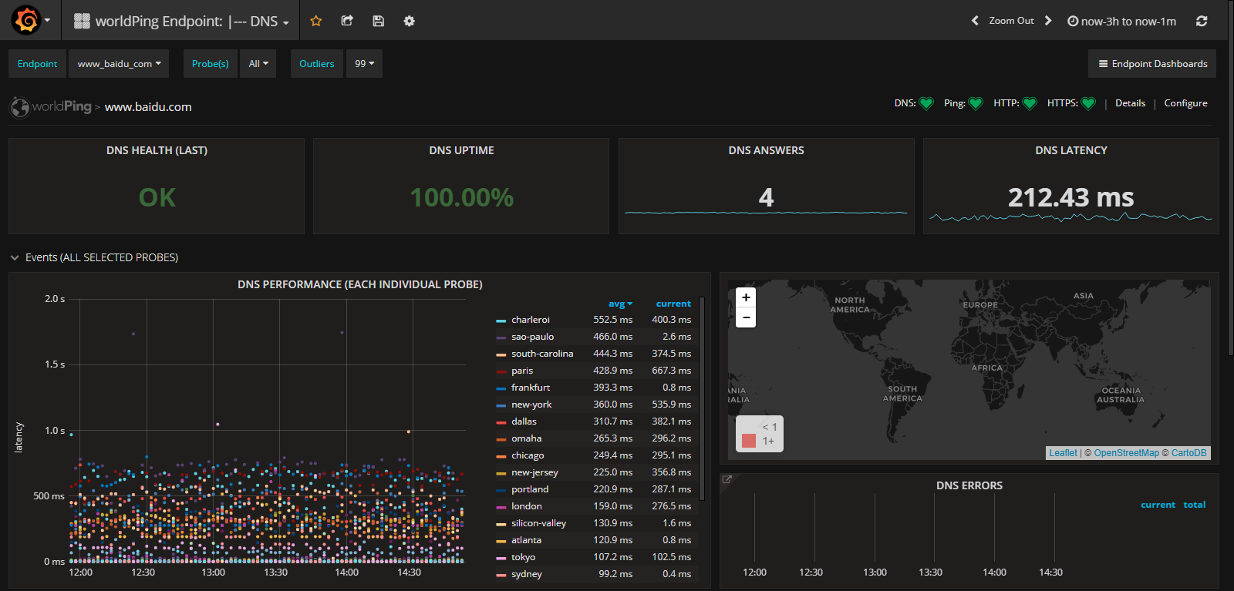The height and width of the screenshot is (591, 1234).
Task: Open the time range picker
Action: (x=1121, y=21)
